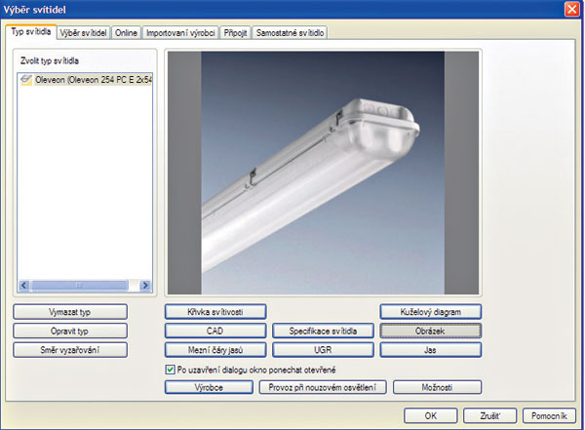Switch to the Výběr svítidel tab
The width and height of the screenshot is (585, 430).
click(x=83, y=32)
